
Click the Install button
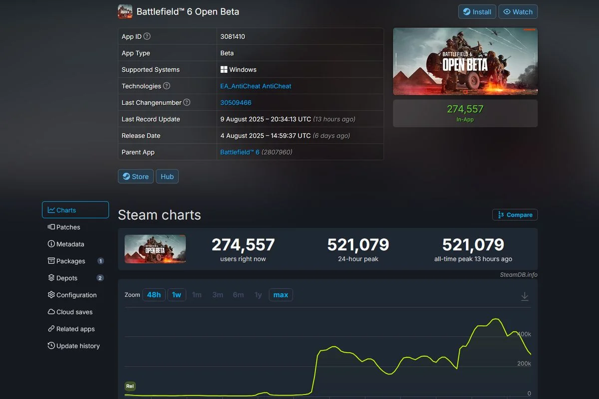point(477,12)
